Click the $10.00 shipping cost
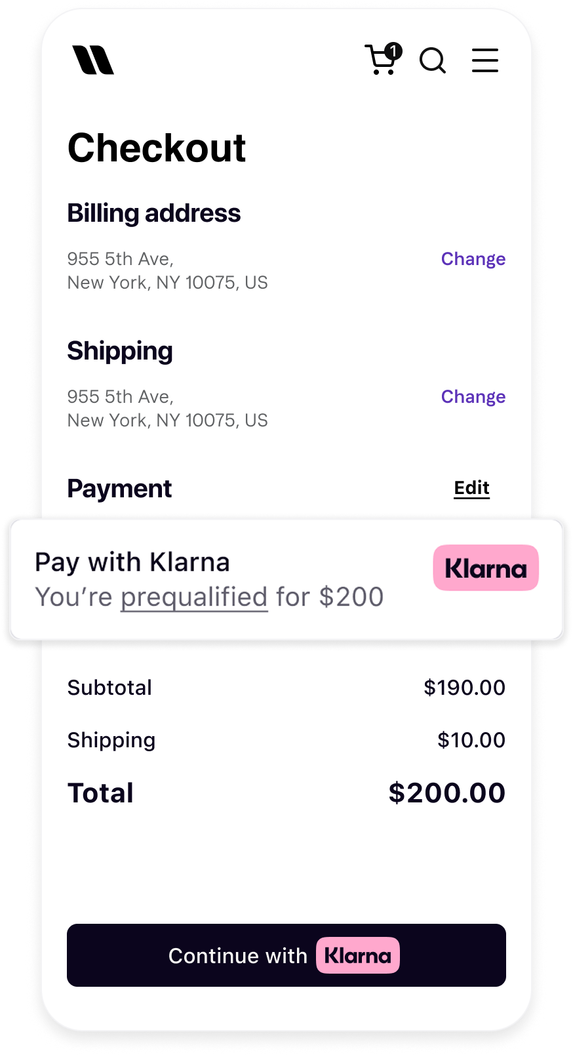The width and height of the screenshot is (573, 1055). tap(471, 740)
